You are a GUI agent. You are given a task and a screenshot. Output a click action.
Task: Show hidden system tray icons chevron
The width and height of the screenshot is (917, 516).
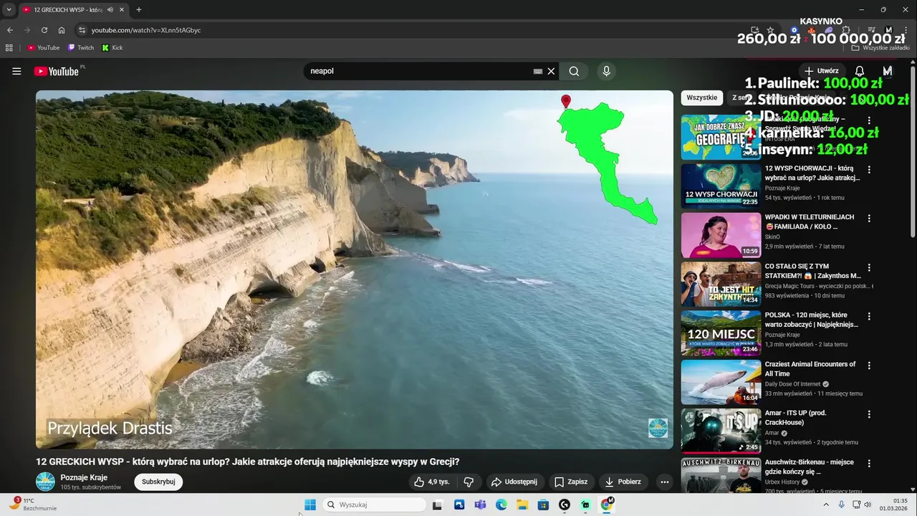(x=825, y=505)
